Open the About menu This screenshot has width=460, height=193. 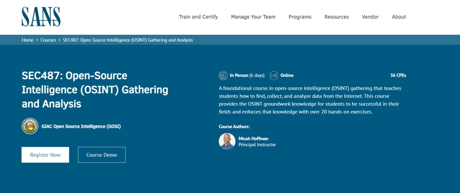click(x=399, y=17)
